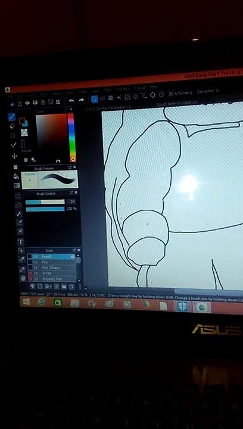The image size is (243, 429).
Task: Pick a hue on the rainbow color bar
Action: (x=72, y=137)
